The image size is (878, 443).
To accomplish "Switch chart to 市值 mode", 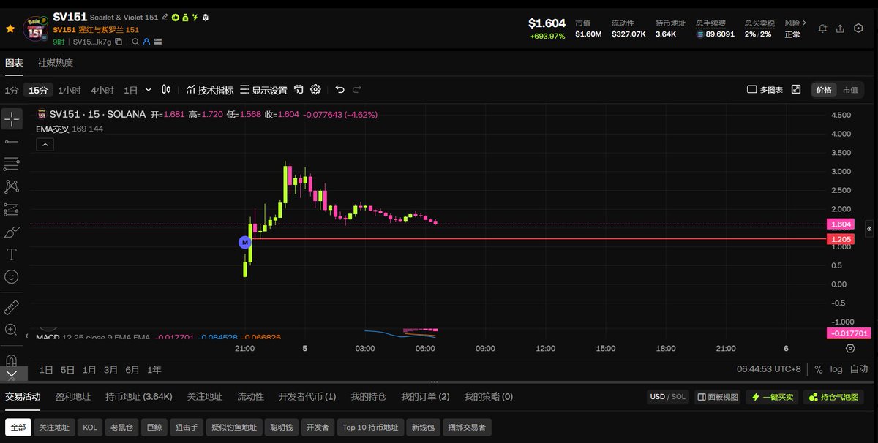I will point(849,90).
